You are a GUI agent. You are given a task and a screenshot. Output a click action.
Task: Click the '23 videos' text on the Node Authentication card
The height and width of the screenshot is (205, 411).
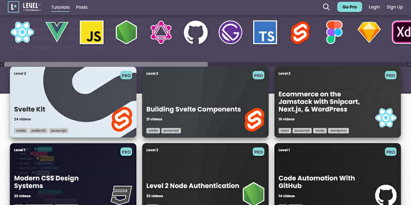[x=155, y=196]
